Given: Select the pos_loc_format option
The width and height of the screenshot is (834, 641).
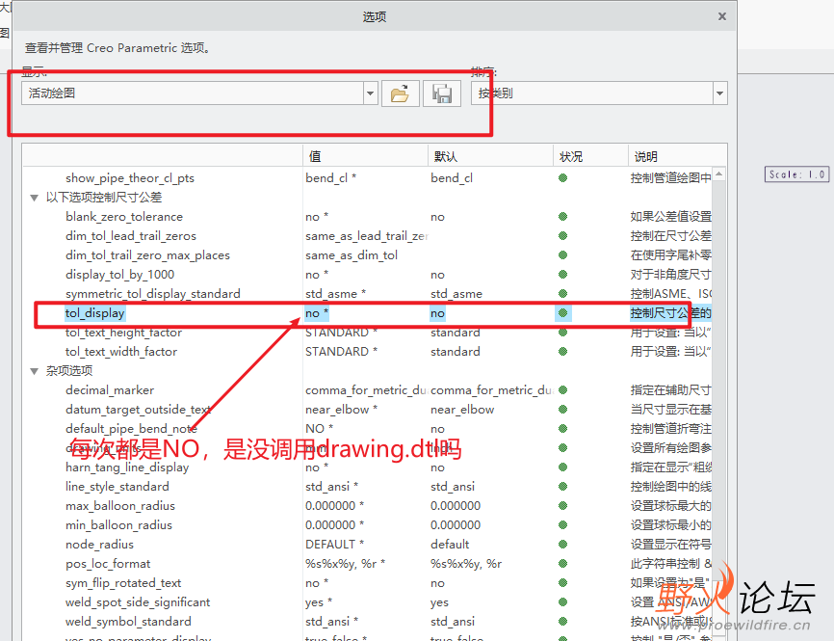Looking at the screenshot, I should (108, 563).
